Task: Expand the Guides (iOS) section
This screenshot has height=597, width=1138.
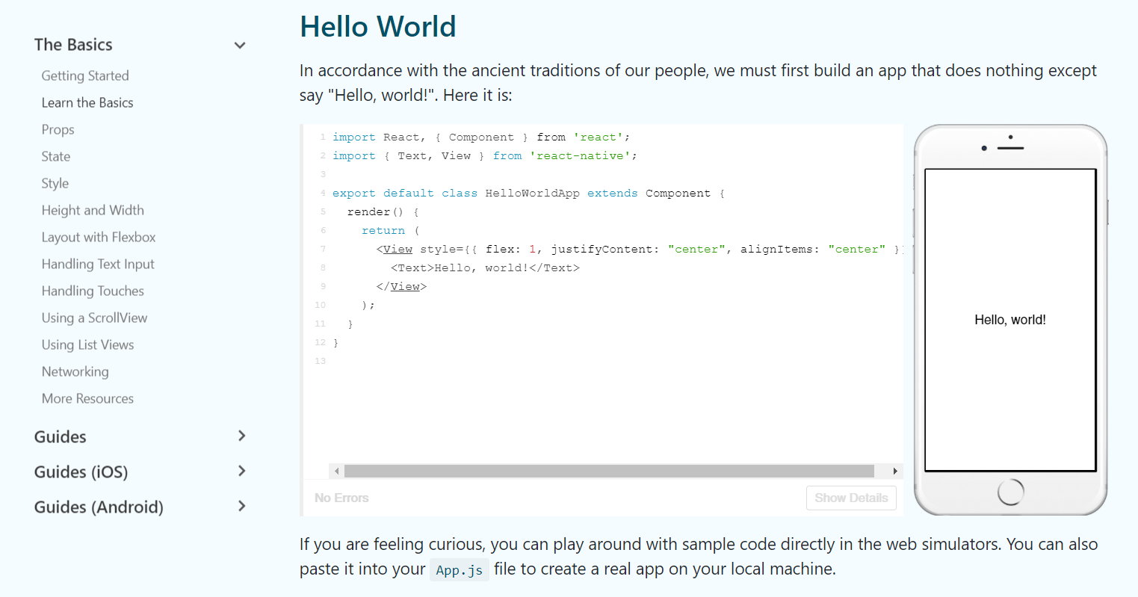Action: point(241,471)
